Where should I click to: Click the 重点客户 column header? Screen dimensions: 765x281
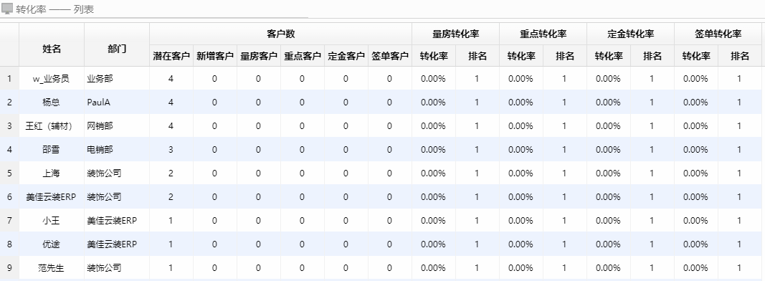(303, 56)
